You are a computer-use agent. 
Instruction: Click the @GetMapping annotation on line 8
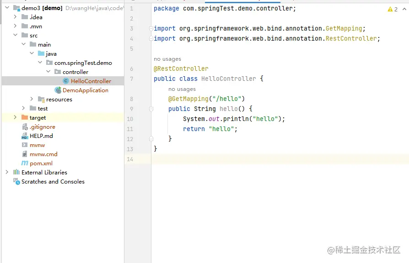[188, 99]
